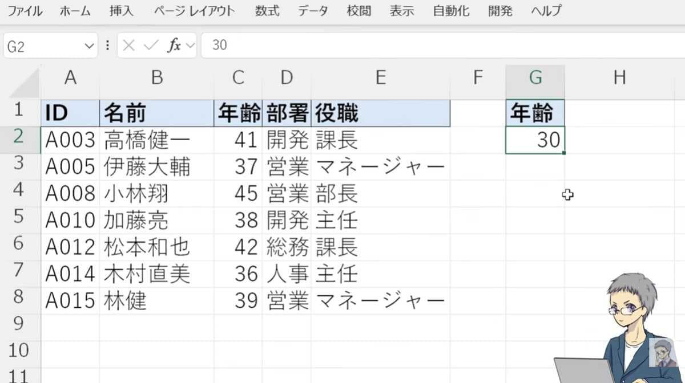Click the Name Box showing G2
Image resolution: width=685 pixels, height=383 pixels.
click(43, 46)
